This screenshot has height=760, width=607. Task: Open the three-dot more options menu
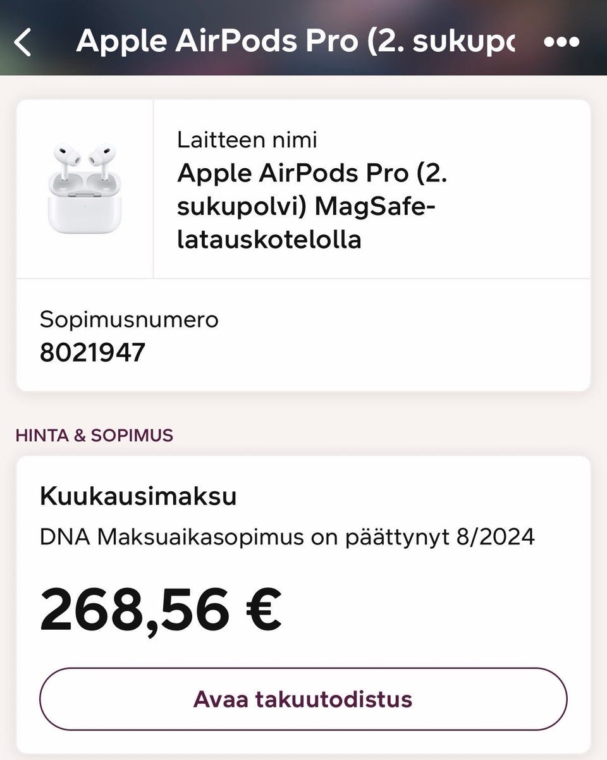561,42
